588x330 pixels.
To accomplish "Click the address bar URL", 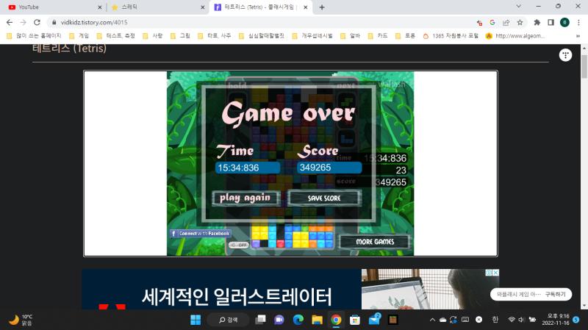I will [x=94, y=23].
